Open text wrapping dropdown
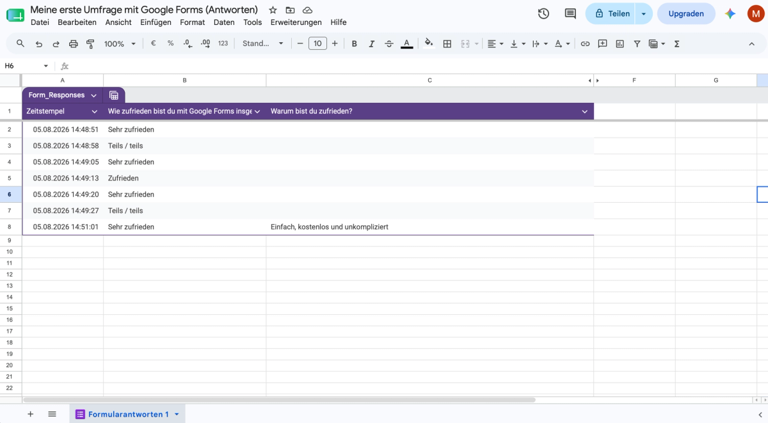The image size is (768, 423). point(540,44)
